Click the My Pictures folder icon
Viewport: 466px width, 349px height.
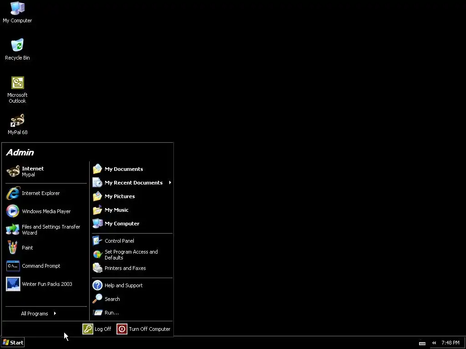click(97, 196)
